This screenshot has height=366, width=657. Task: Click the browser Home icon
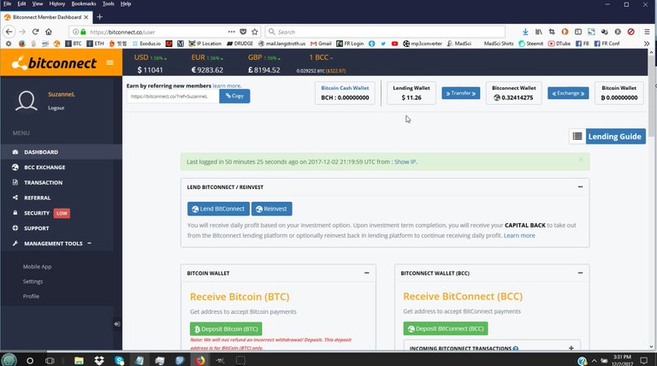point(49,32)
